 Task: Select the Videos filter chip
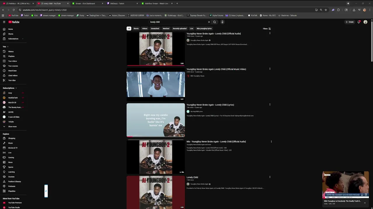pos(145,28)
